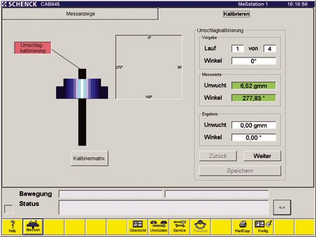Click the Umrüsten changeover icon

pyautogui.click(x=159, y=227)
